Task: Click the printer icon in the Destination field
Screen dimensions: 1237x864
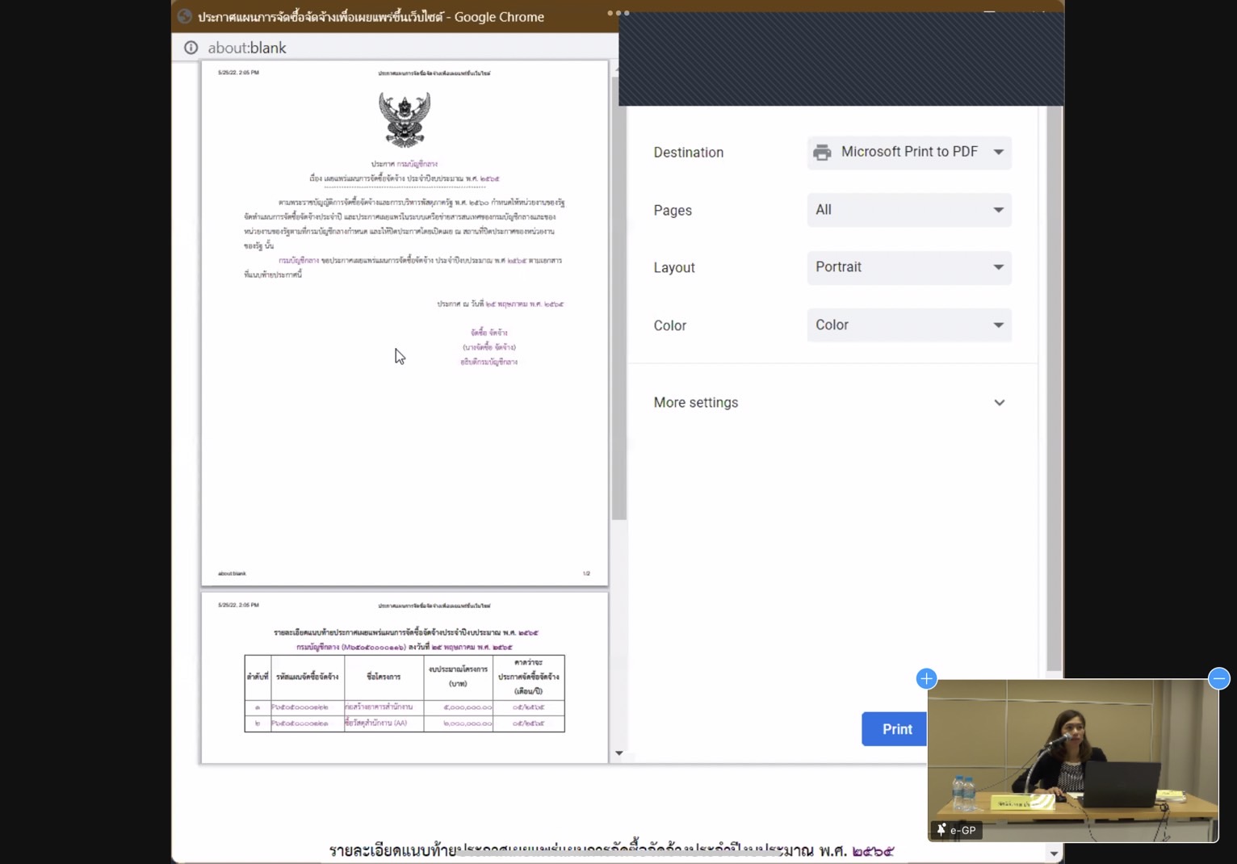Action: pos(822,153)
